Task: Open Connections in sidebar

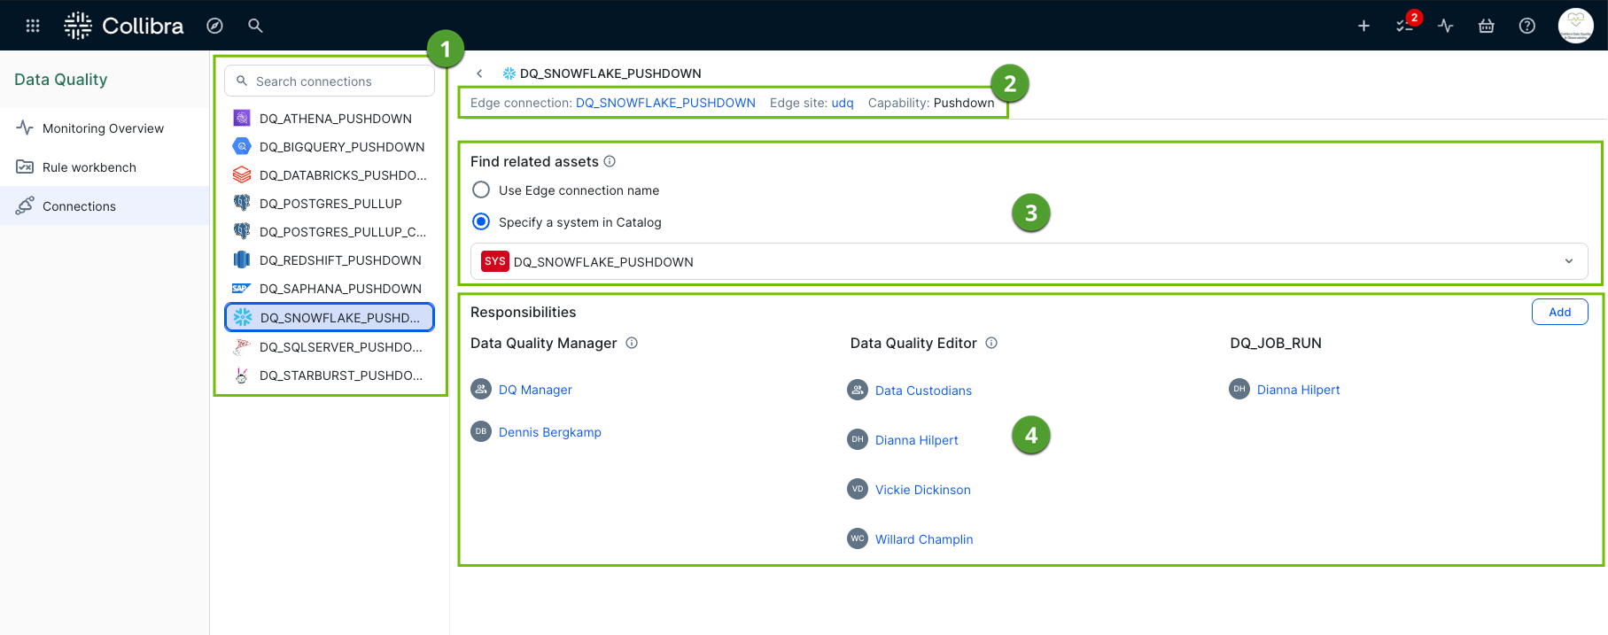Action: point(105,205)
